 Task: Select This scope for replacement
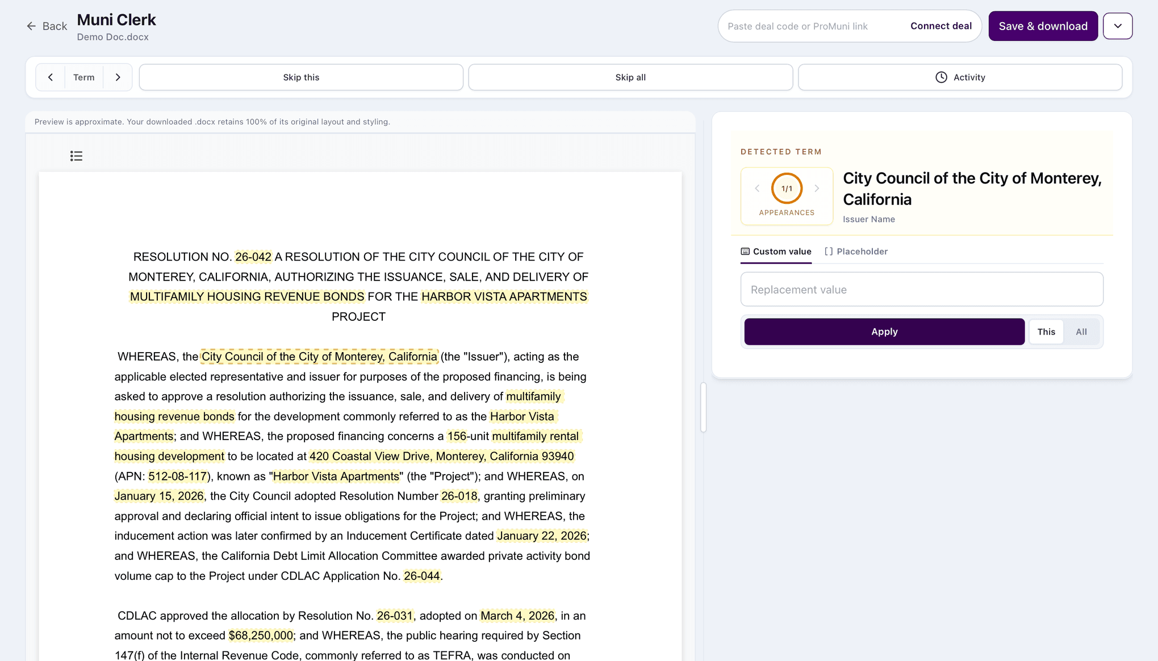coord(1046,332)
